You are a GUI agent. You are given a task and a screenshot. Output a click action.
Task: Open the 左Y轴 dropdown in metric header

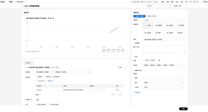point(121,67)
